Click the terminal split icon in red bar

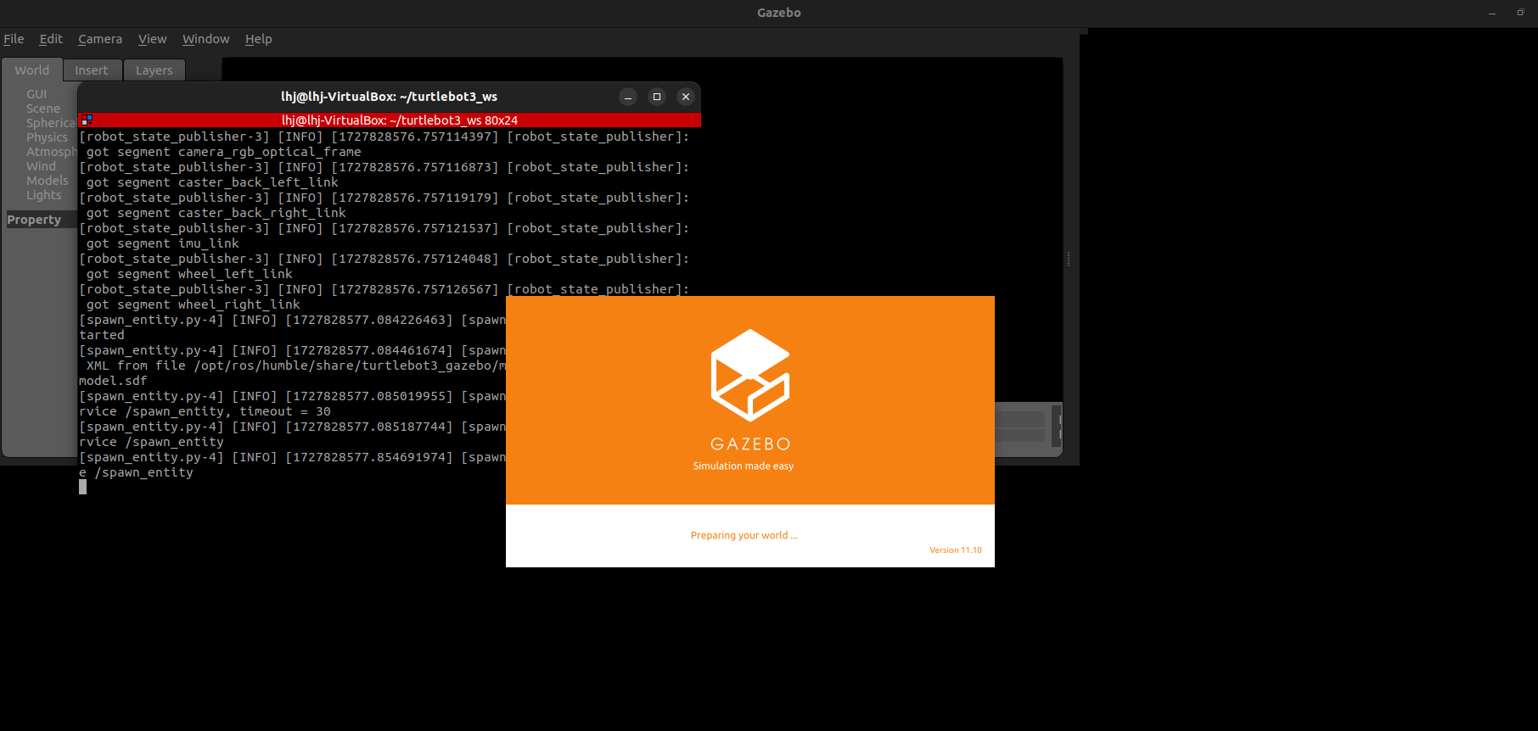(87, 120)
